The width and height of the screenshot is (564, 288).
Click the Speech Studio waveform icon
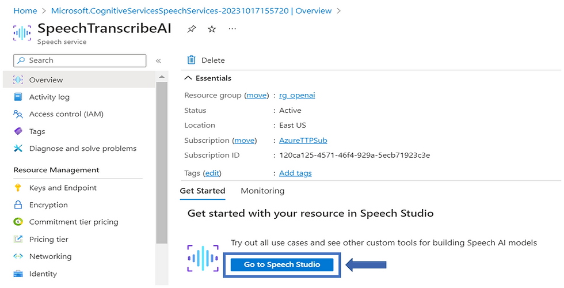[x=203, y=258]
